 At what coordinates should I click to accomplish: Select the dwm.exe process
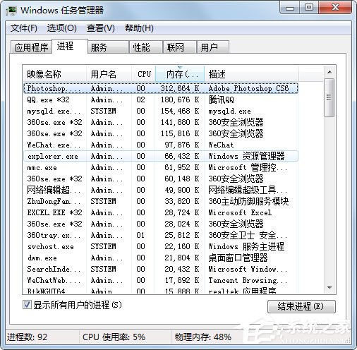pos(161,258)
